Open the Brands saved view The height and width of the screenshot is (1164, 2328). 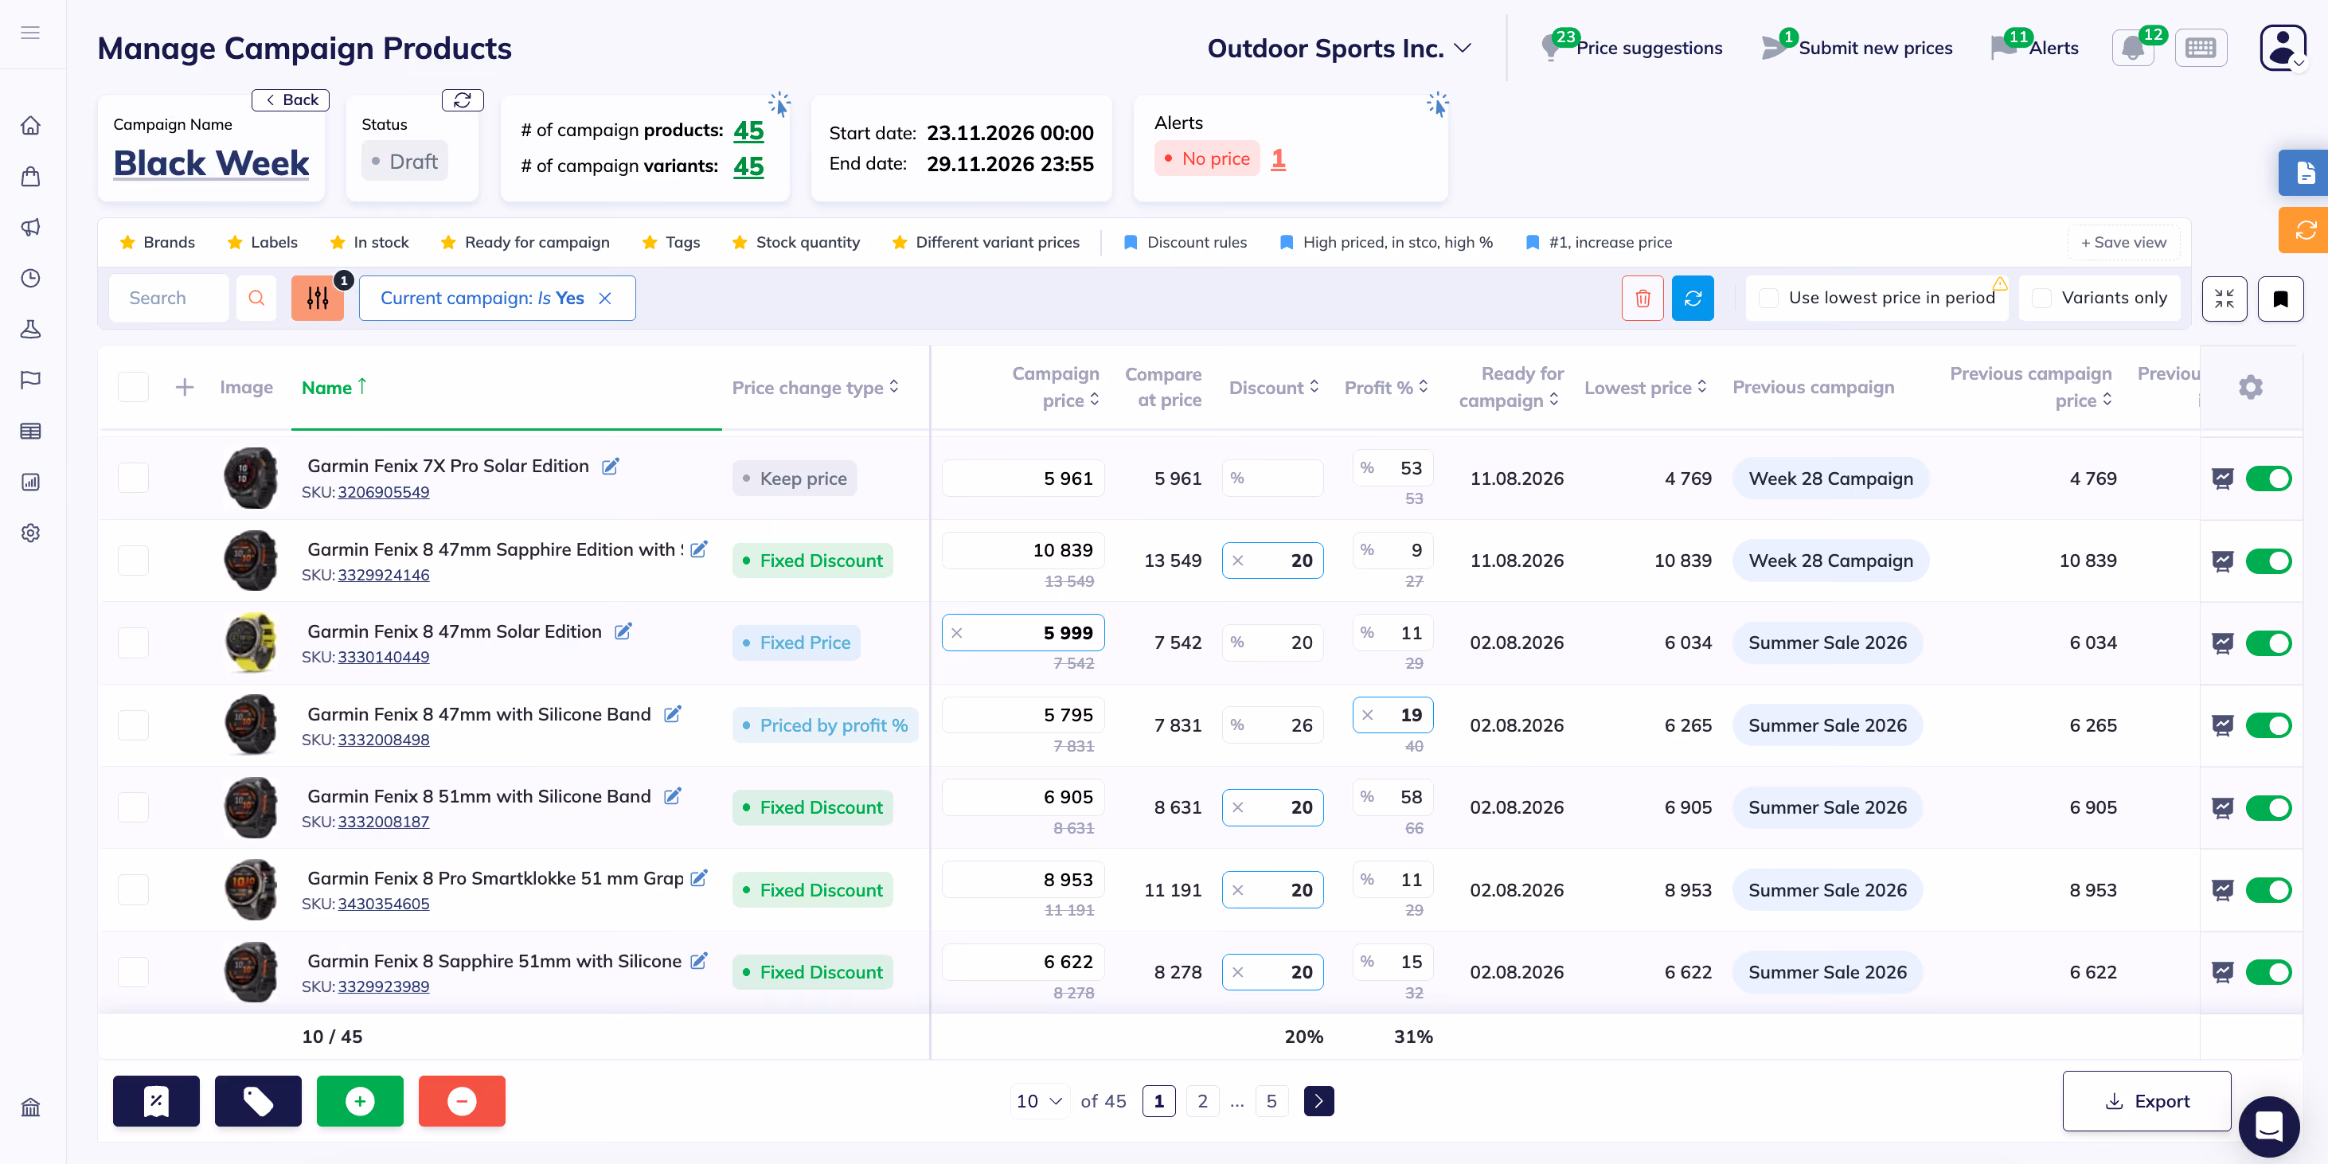click(158, 242)
